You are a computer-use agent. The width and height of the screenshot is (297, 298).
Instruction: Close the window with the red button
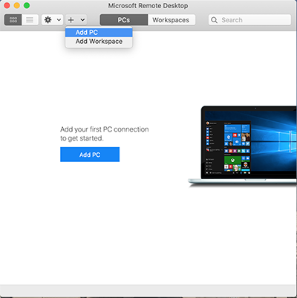pyautogui.click(x=7, y=5)
